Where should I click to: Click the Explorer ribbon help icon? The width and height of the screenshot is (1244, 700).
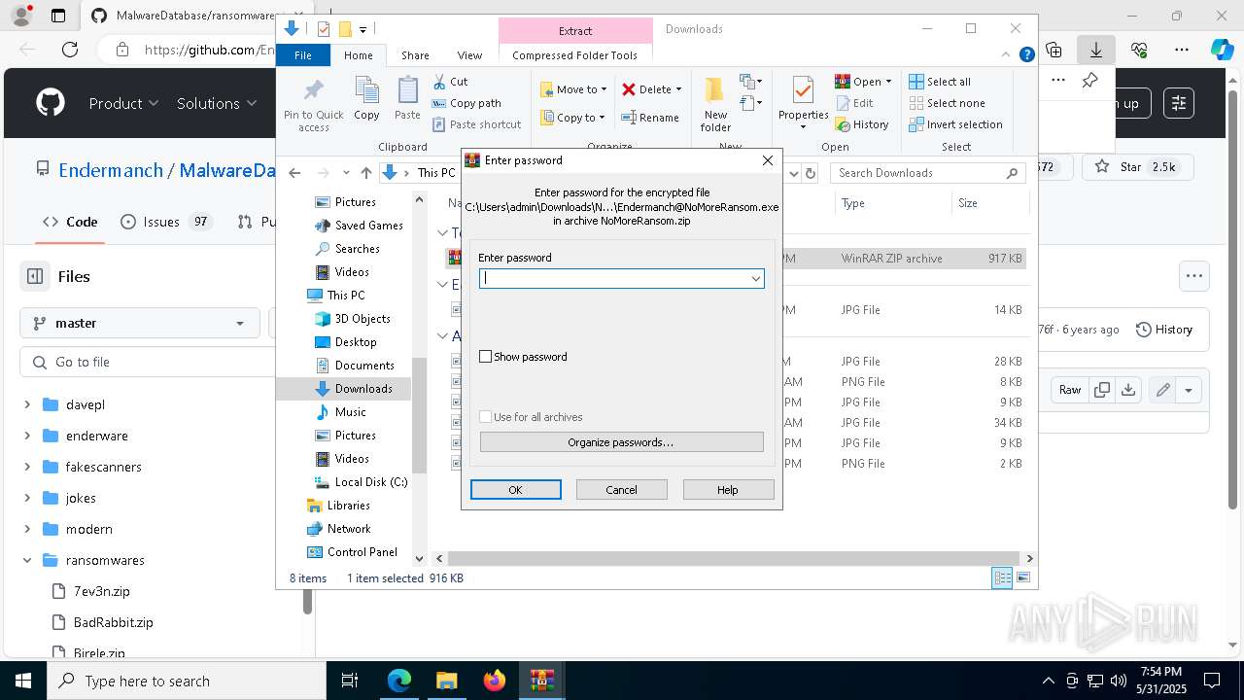click(1026, 55)
